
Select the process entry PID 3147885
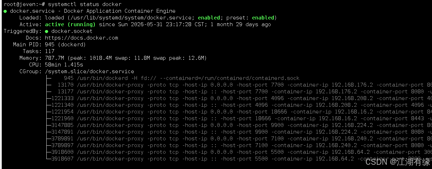click(239, 125)
